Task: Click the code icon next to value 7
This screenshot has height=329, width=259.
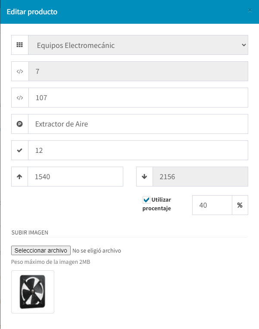Action: coord(19,71)
